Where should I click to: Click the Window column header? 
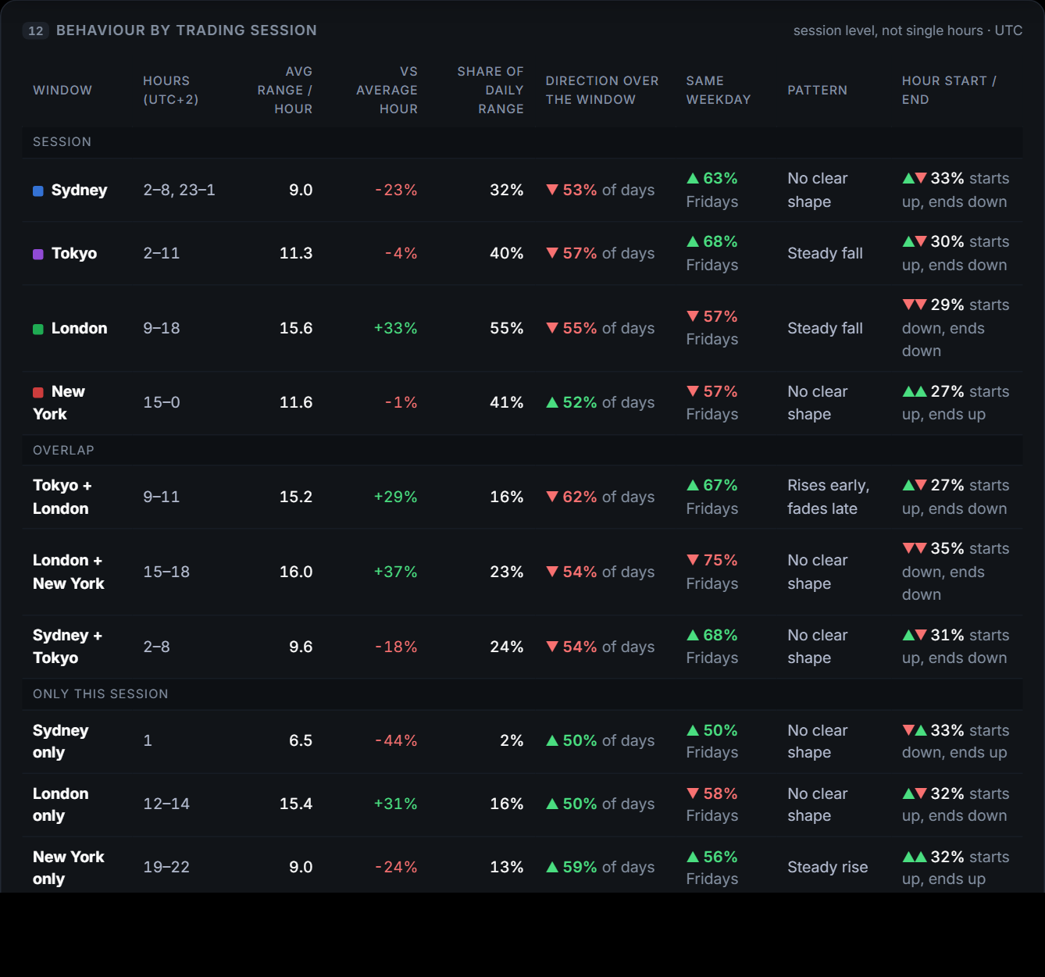pos(62,91)
